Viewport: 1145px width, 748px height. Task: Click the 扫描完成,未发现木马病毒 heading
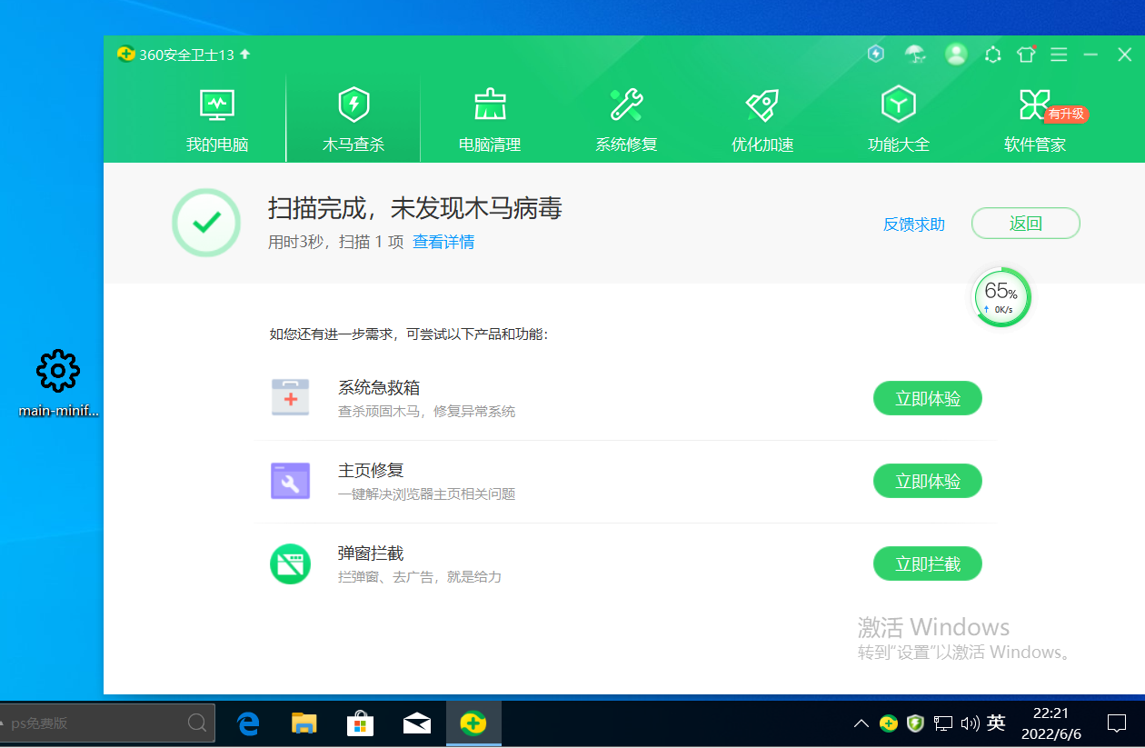click(x=415, y=208)
